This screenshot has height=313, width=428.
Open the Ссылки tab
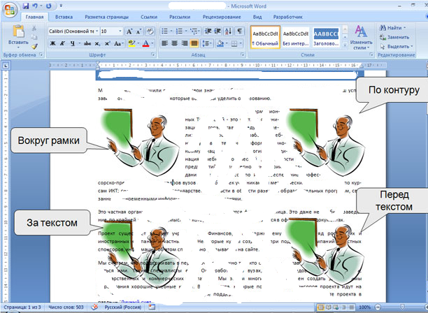[149, 17]
